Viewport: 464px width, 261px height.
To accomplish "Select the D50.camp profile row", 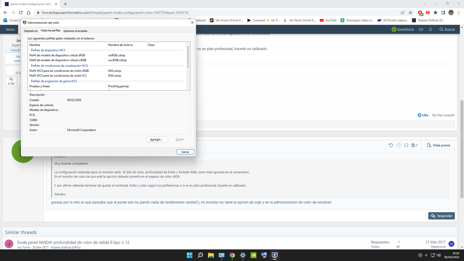I will click(x=107, y=76).
